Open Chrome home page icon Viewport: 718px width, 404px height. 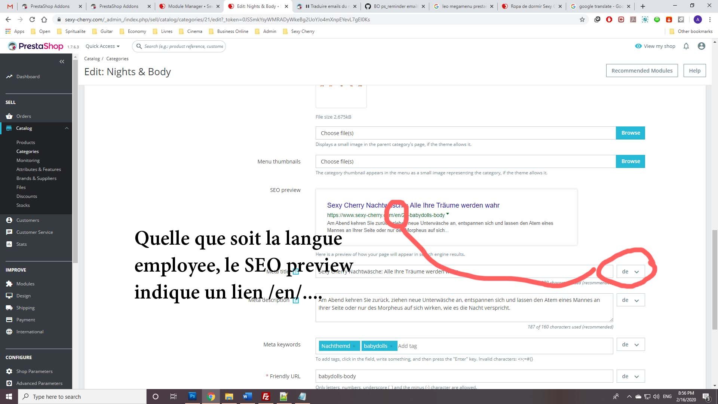(x=44, y=19)
